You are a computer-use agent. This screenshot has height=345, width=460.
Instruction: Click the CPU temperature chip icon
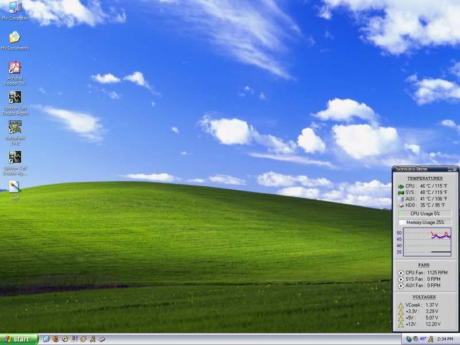click(x=400, y=185)
